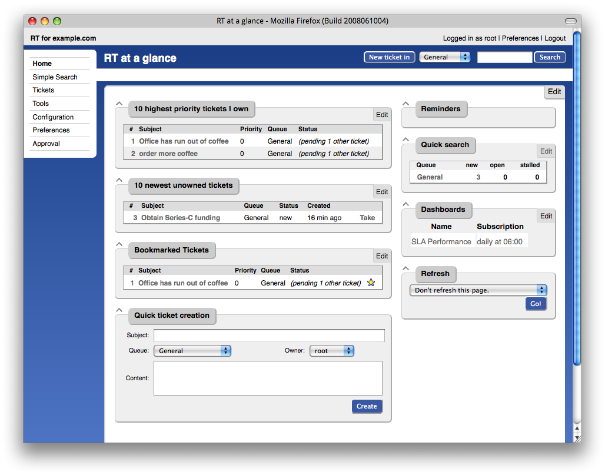Click the Subject field in Quick ticket creation
The image size is (605, 475).
269,336
